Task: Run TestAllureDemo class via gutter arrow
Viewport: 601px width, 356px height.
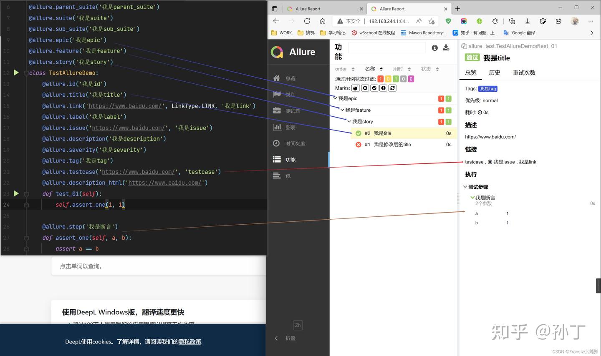Action: (x=16, y=73)
